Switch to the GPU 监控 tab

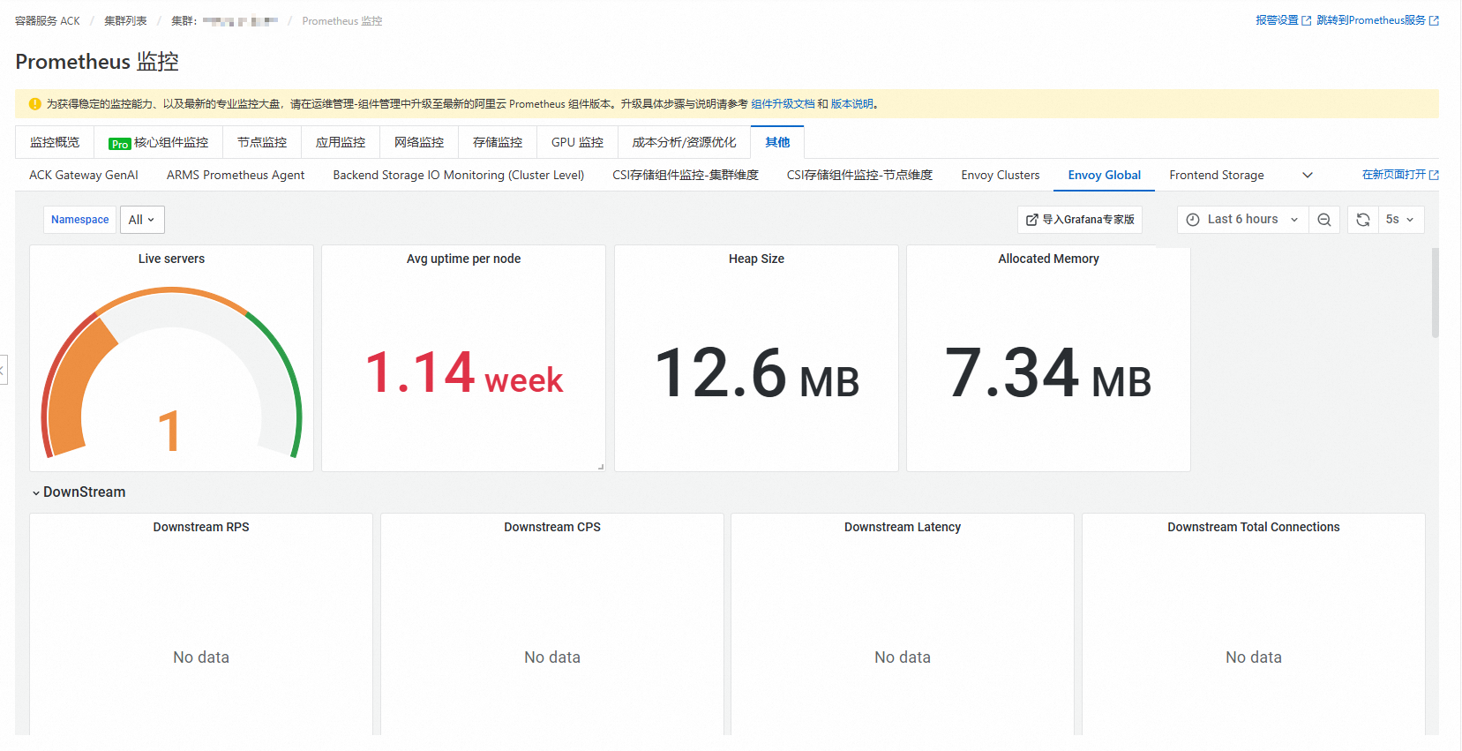coord(577,142)
